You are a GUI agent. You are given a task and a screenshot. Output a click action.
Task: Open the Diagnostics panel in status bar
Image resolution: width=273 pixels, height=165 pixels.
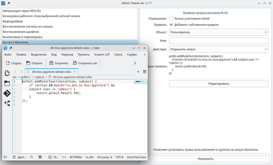pyautogui.click(x=20, y=157)
